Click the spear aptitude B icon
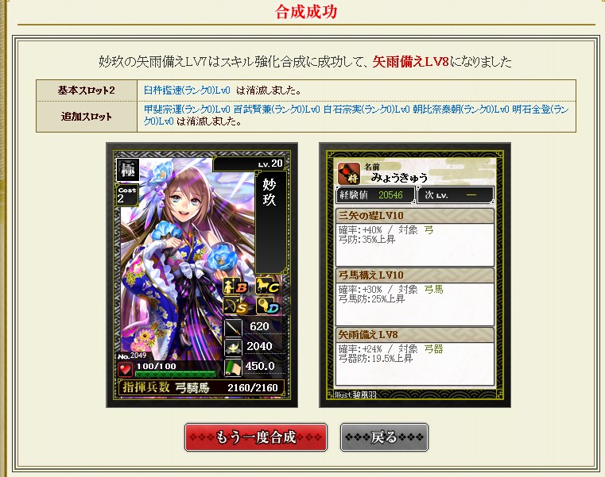The height and width of the screenshot is (477, 605). pos(236,287)
